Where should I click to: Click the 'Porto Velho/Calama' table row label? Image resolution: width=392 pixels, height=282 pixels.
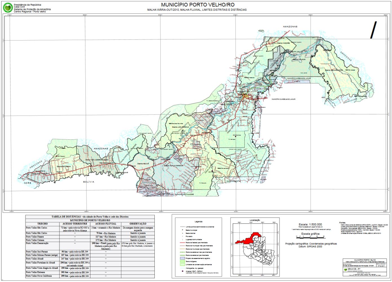point(35,240)
